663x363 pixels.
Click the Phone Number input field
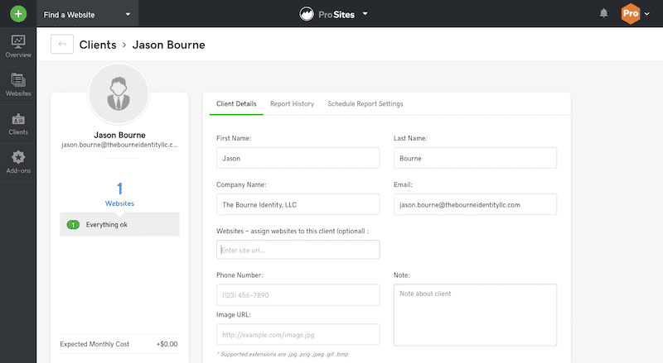pos(298,294)
